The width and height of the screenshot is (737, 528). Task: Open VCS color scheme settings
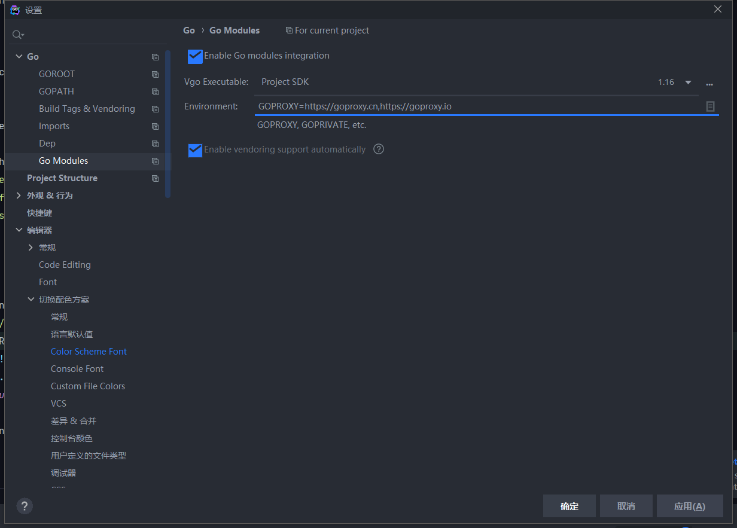[59, 404]
